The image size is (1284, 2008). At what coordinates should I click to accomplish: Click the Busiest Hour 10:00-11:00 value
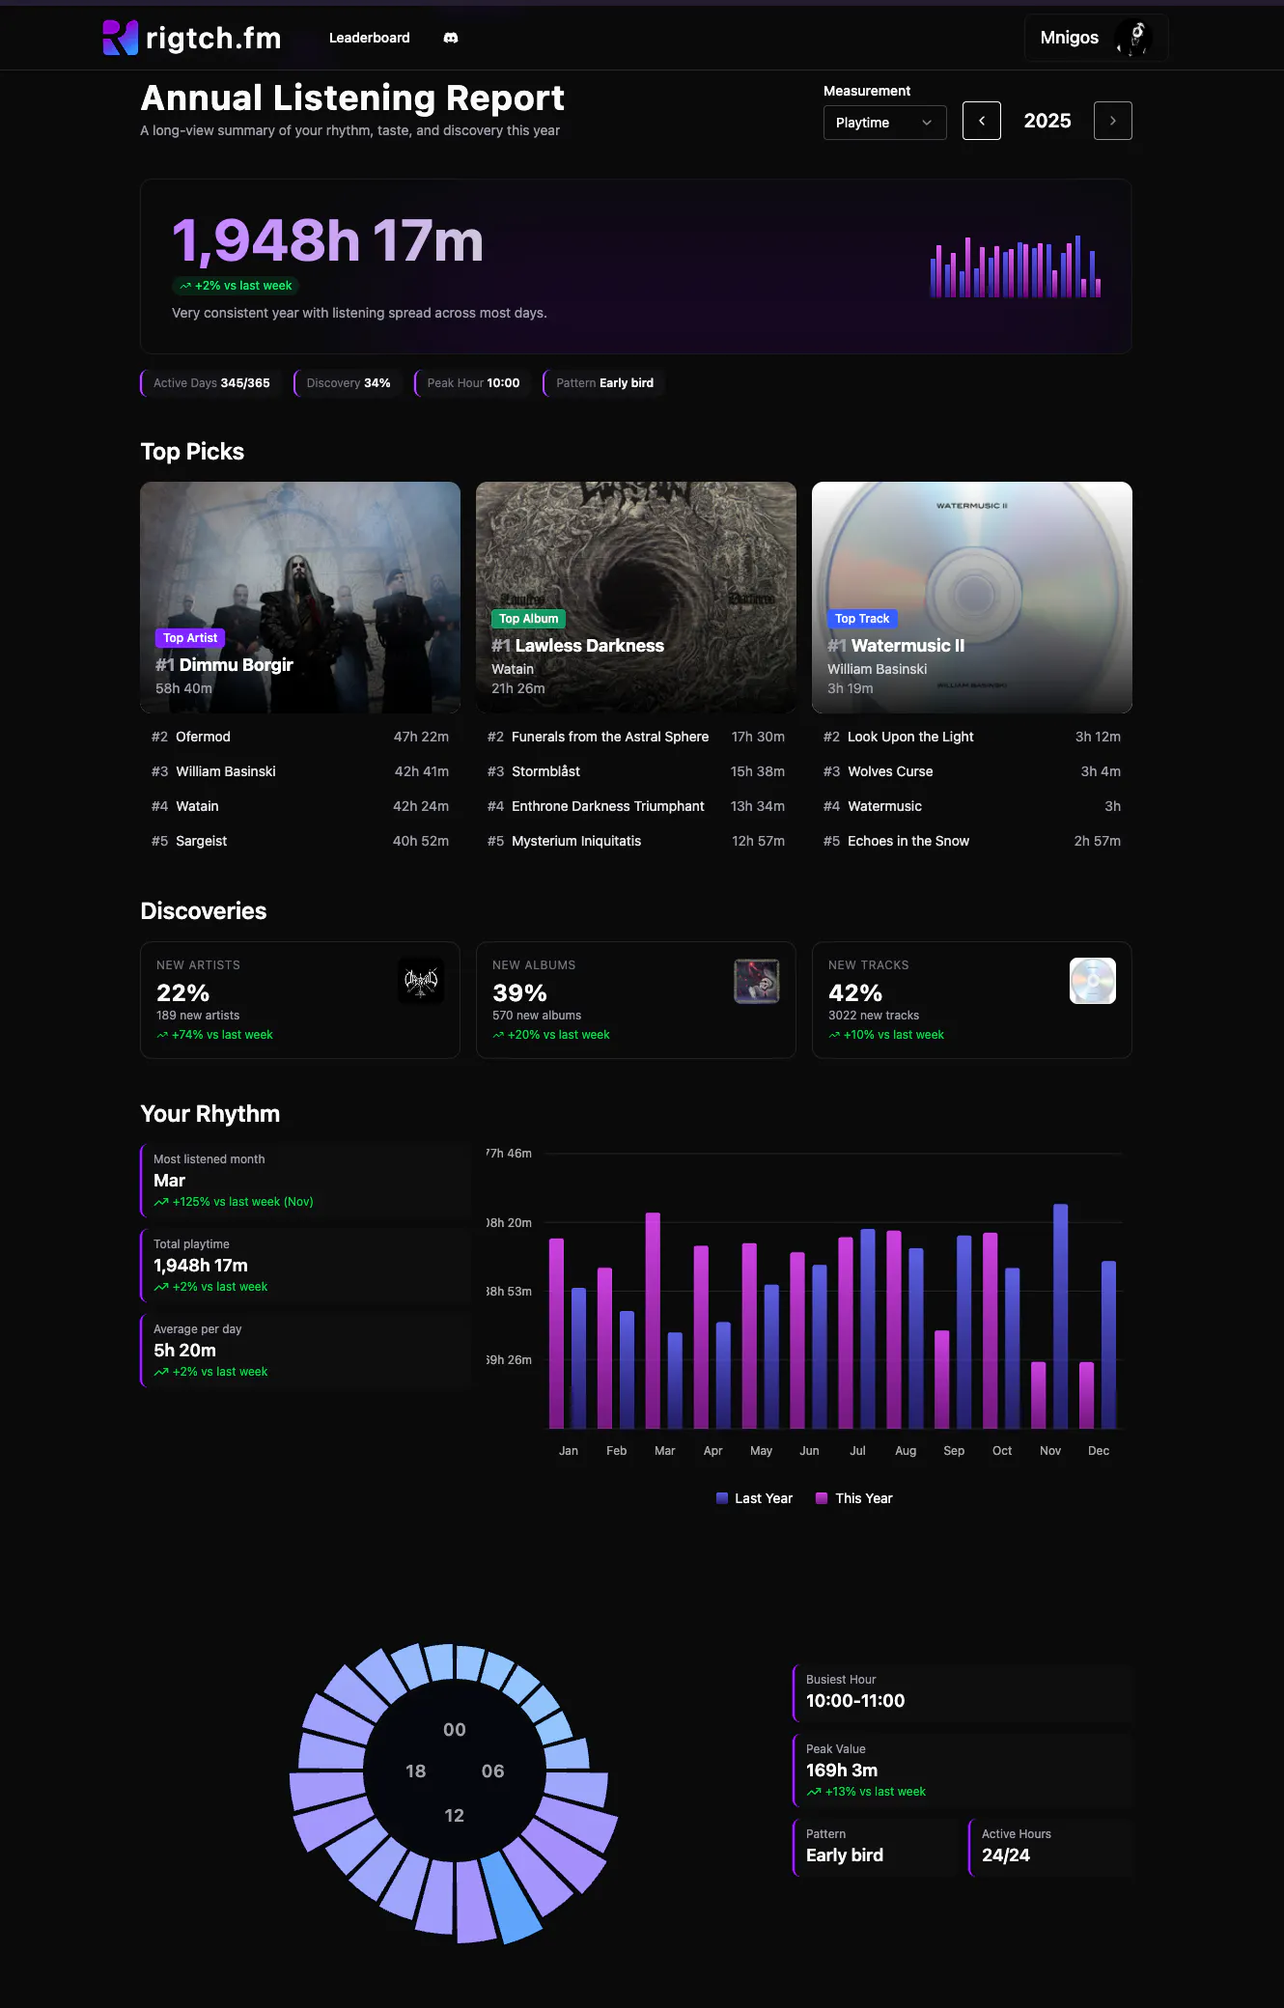pos(855,1701)
